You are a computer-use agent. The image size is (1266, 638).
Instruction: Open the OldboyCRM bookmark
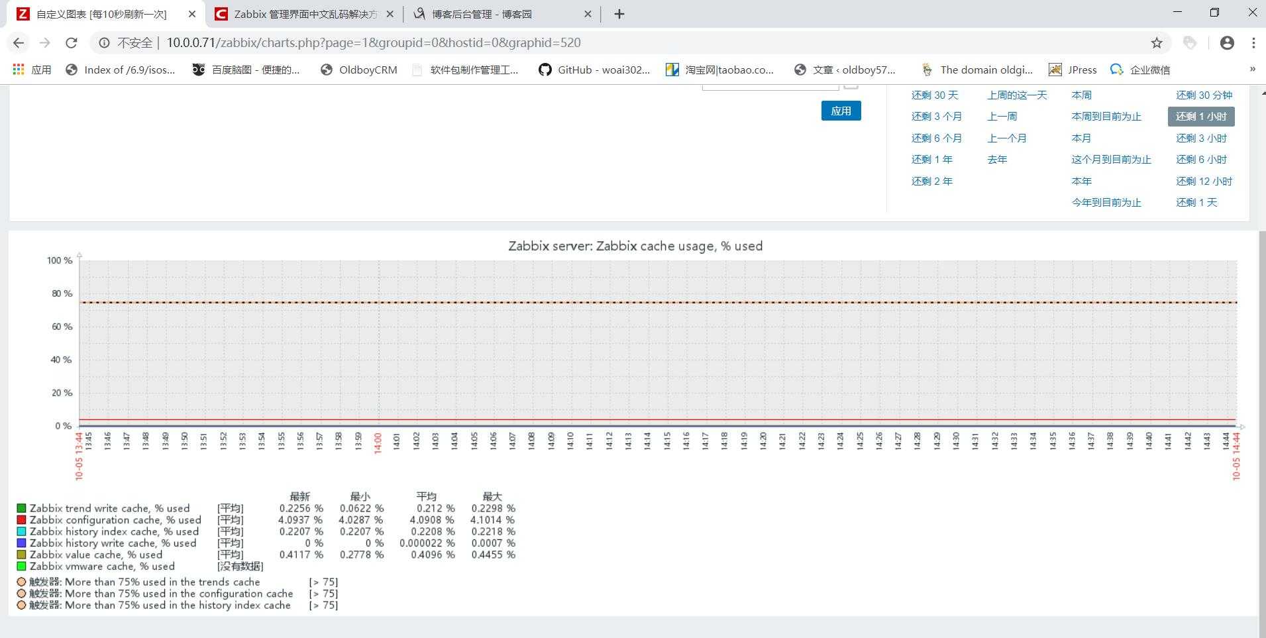[x=358, y=70]
